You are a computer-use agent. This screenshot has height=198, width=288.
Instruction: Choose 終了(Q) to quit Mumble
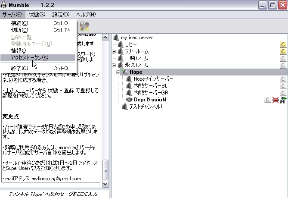pyautogui.click(x=38, y=69)
